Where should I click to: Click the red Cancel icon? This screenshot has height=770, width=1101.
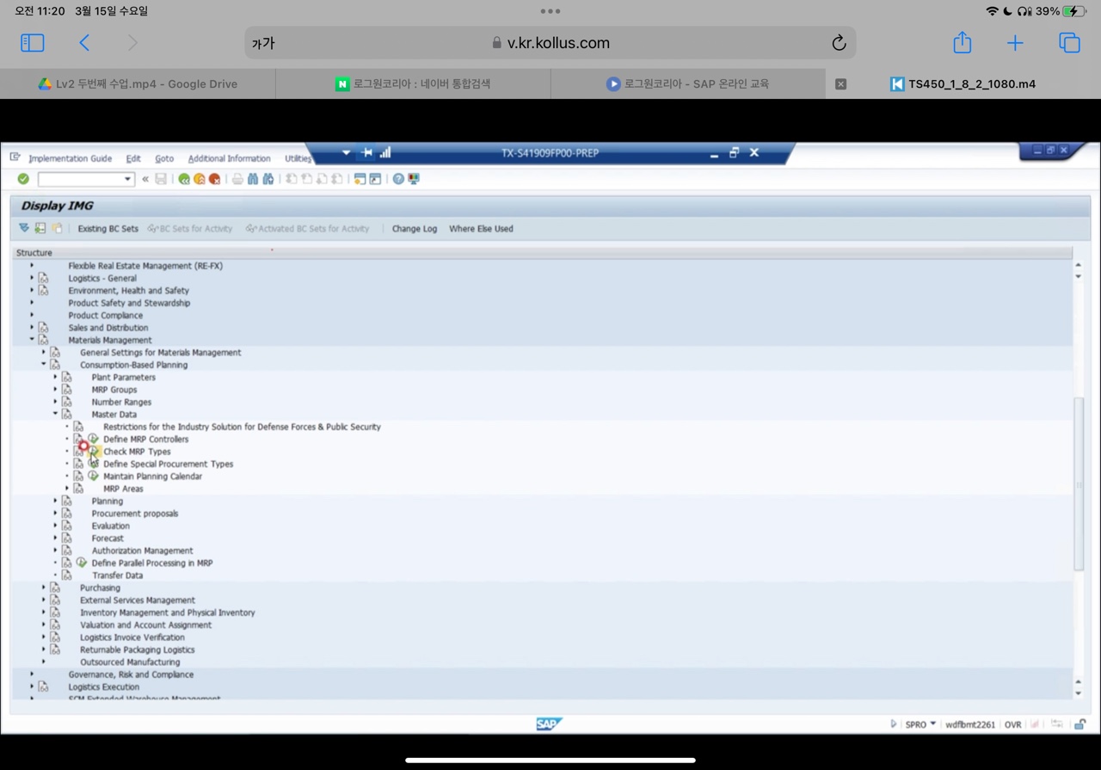[214, 179]
